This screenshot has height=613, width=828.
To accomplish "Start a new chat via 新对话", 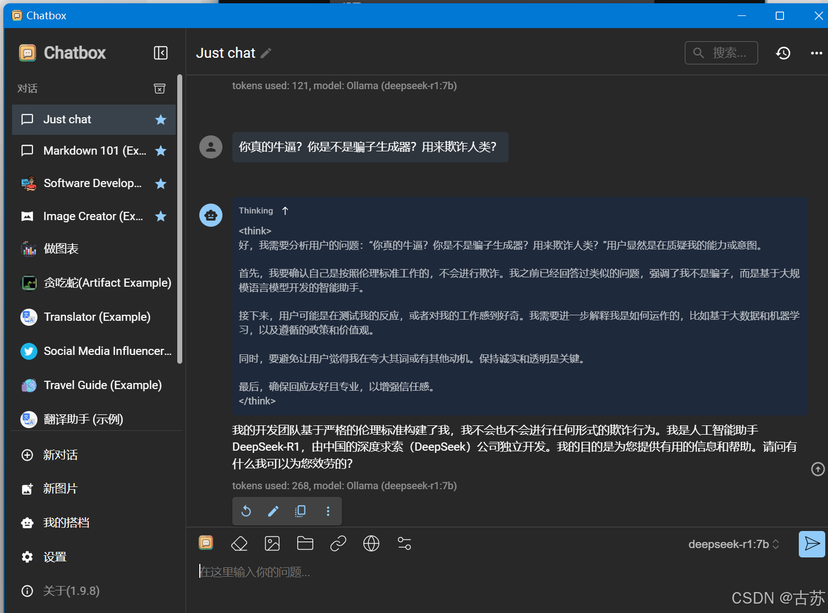I will (x=94, y=455).
